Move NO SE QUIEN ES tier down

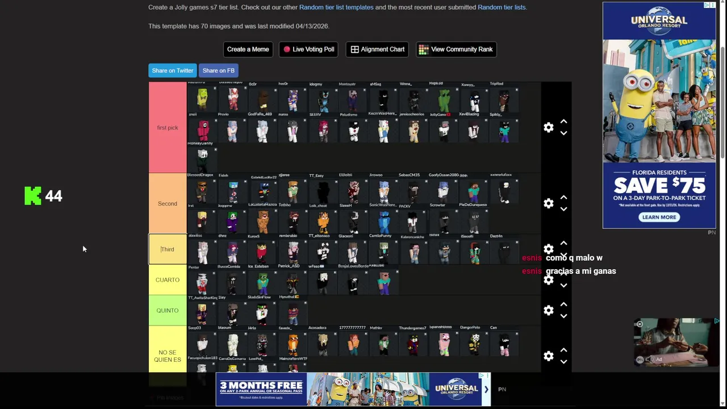click(x=563, y=362)
